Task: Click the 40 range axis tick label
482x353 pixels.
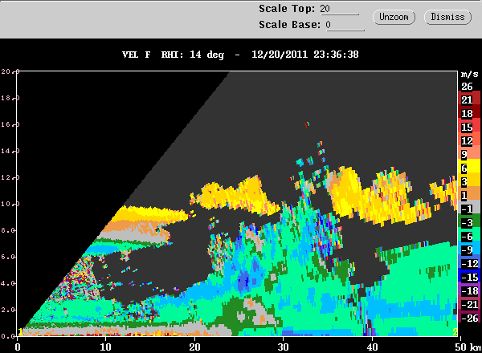Action: pyautogui.click(x=372, y=347)
